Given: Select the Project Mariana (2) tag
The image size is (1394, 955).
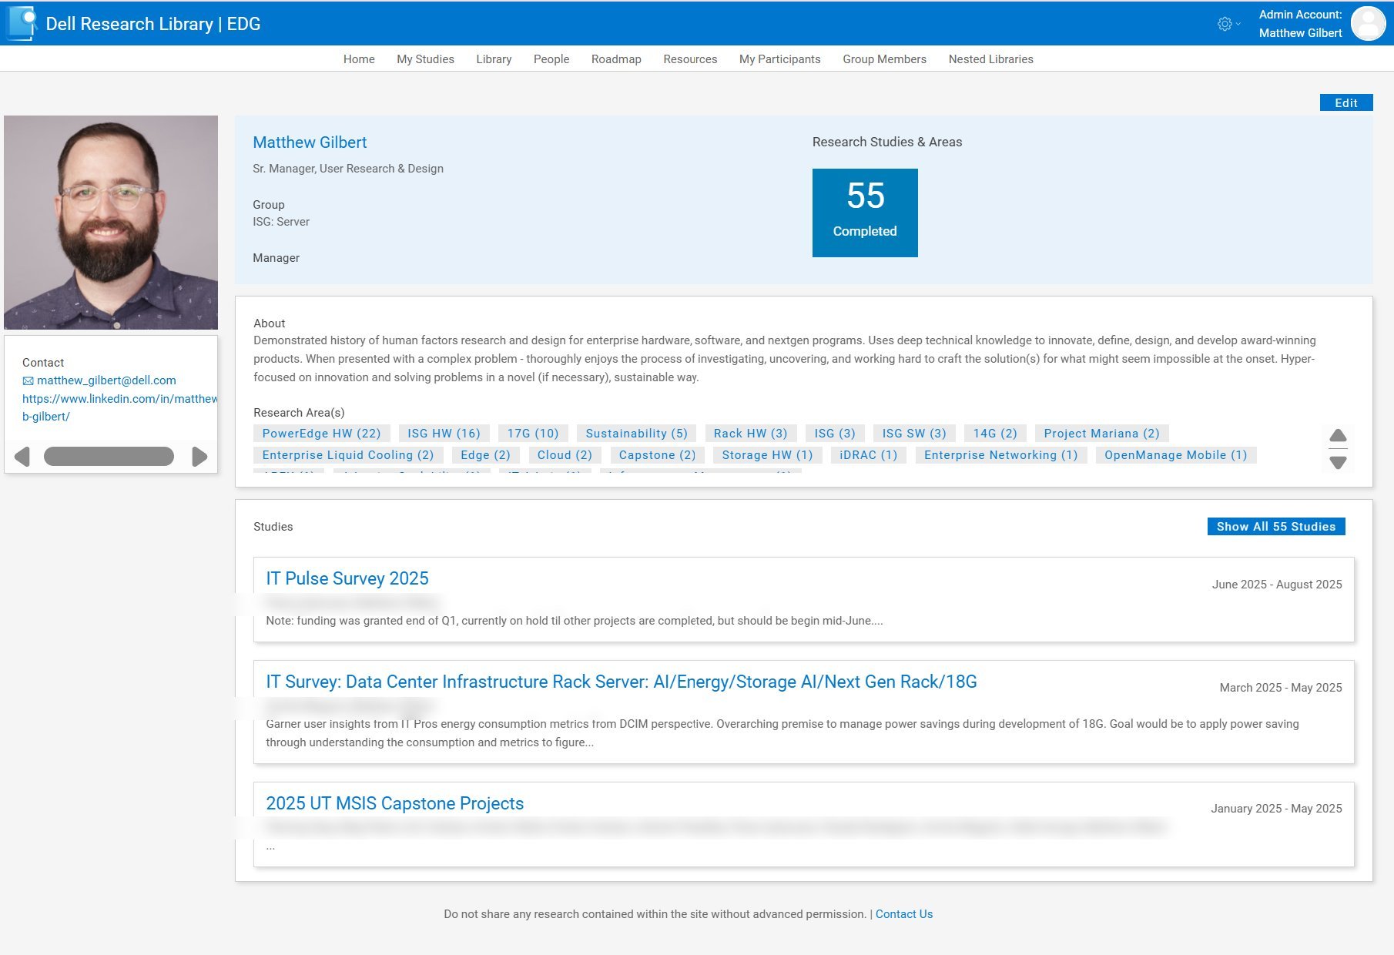Looking at the screenshot, I should point(1102,434).
